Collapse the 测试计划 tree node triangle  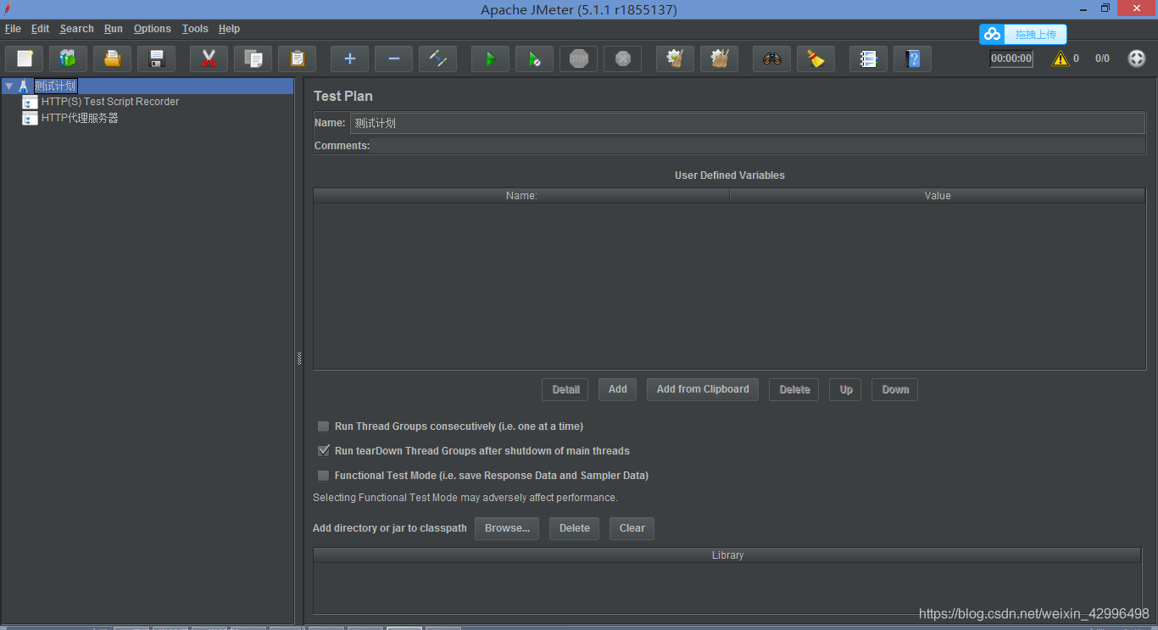[x=8, y=86]
